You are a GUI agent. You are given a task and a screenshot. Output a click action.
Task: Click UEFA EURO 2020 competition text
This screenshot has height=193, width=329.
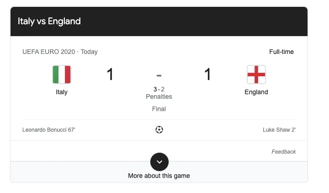[49, 52]
